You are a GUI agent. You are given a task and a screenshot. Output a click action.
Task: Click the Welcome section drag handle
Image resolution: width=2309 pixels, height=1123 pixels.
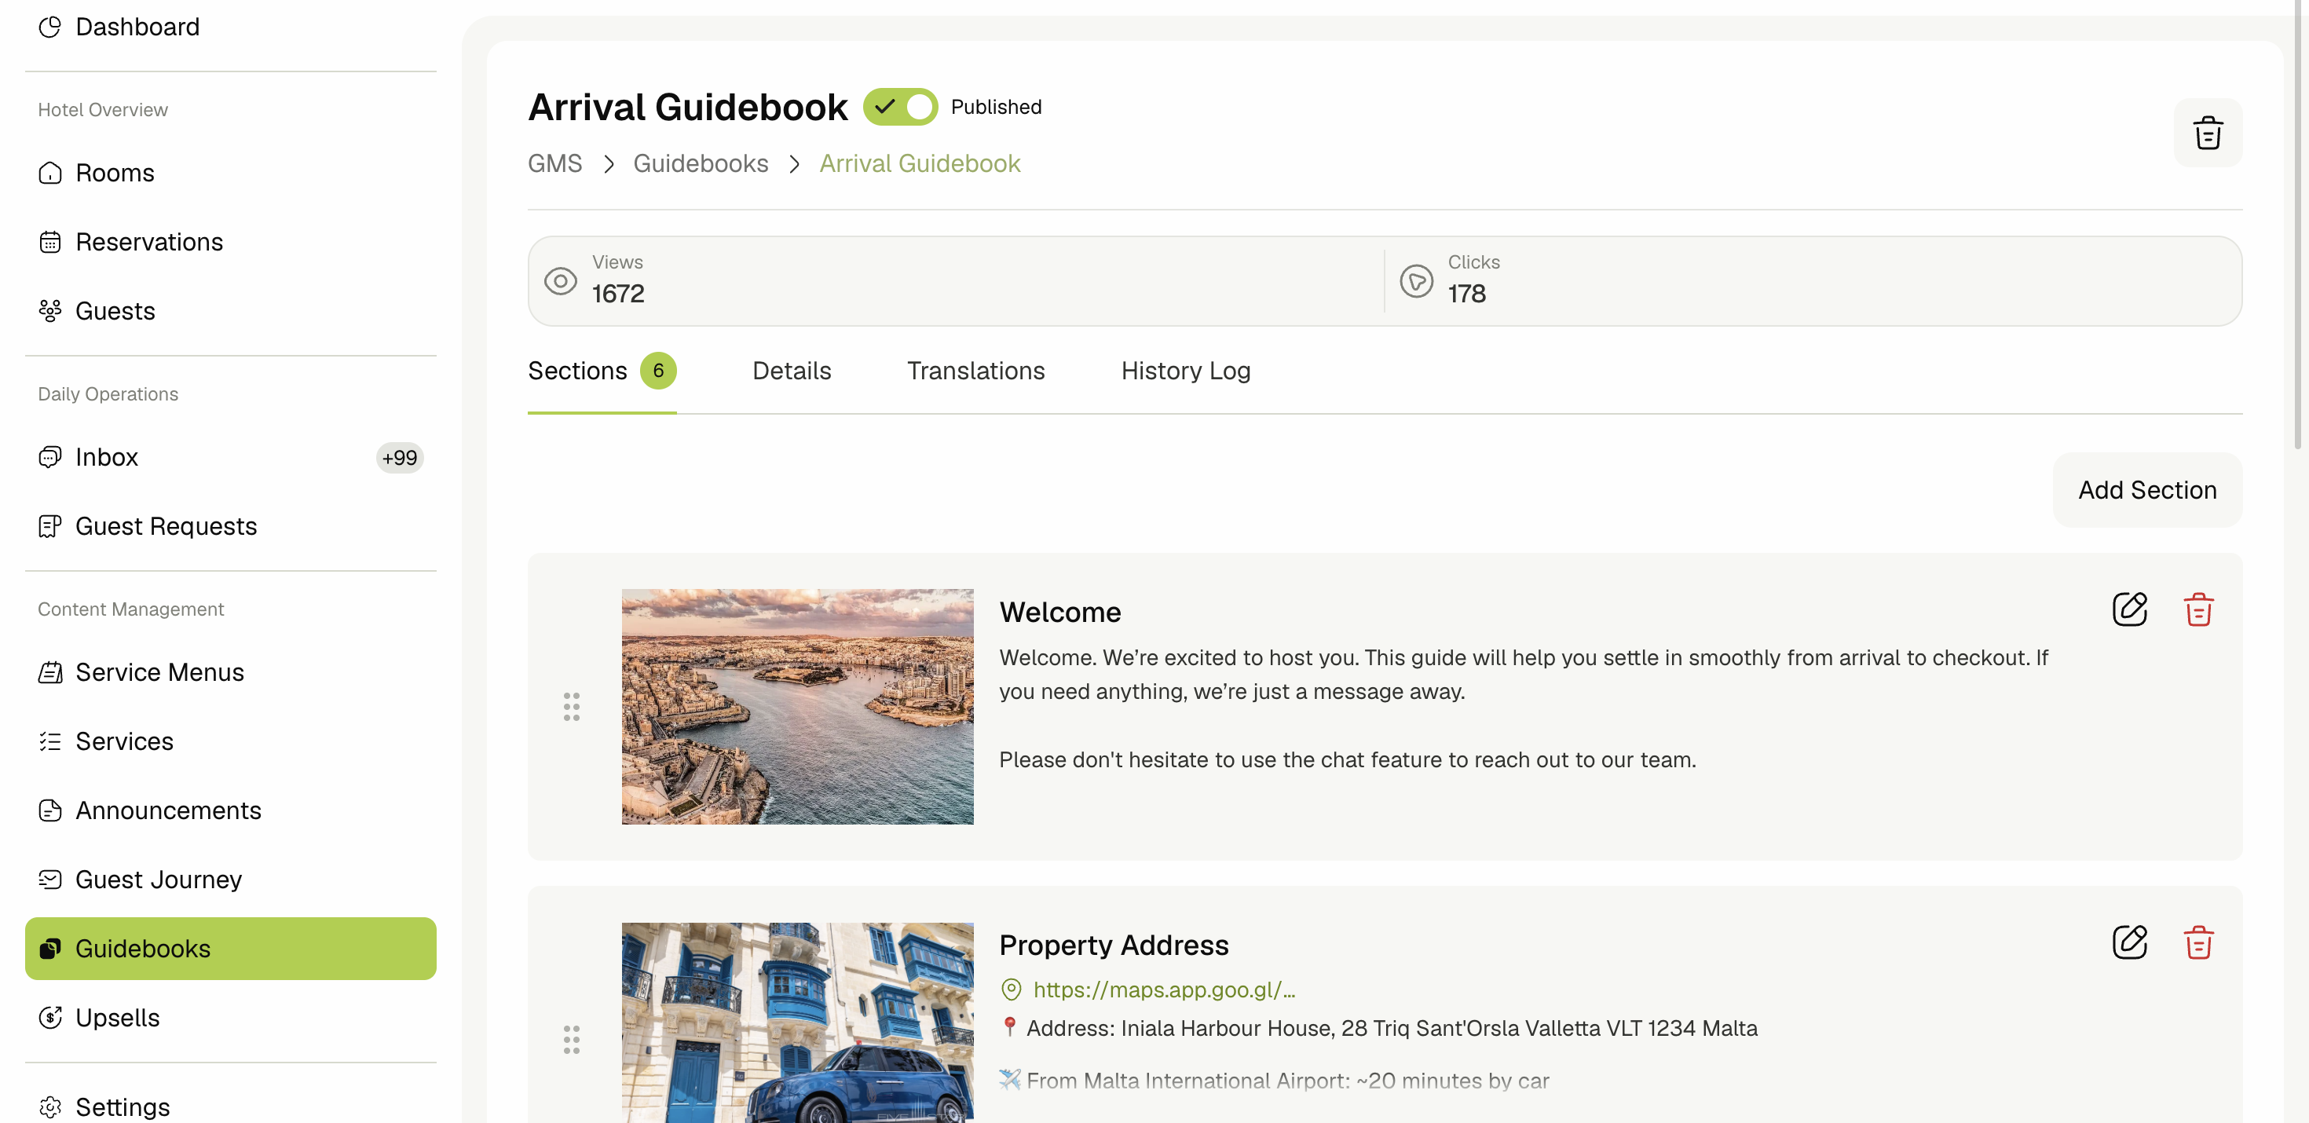pyautogui.click(x=571, y=706)
